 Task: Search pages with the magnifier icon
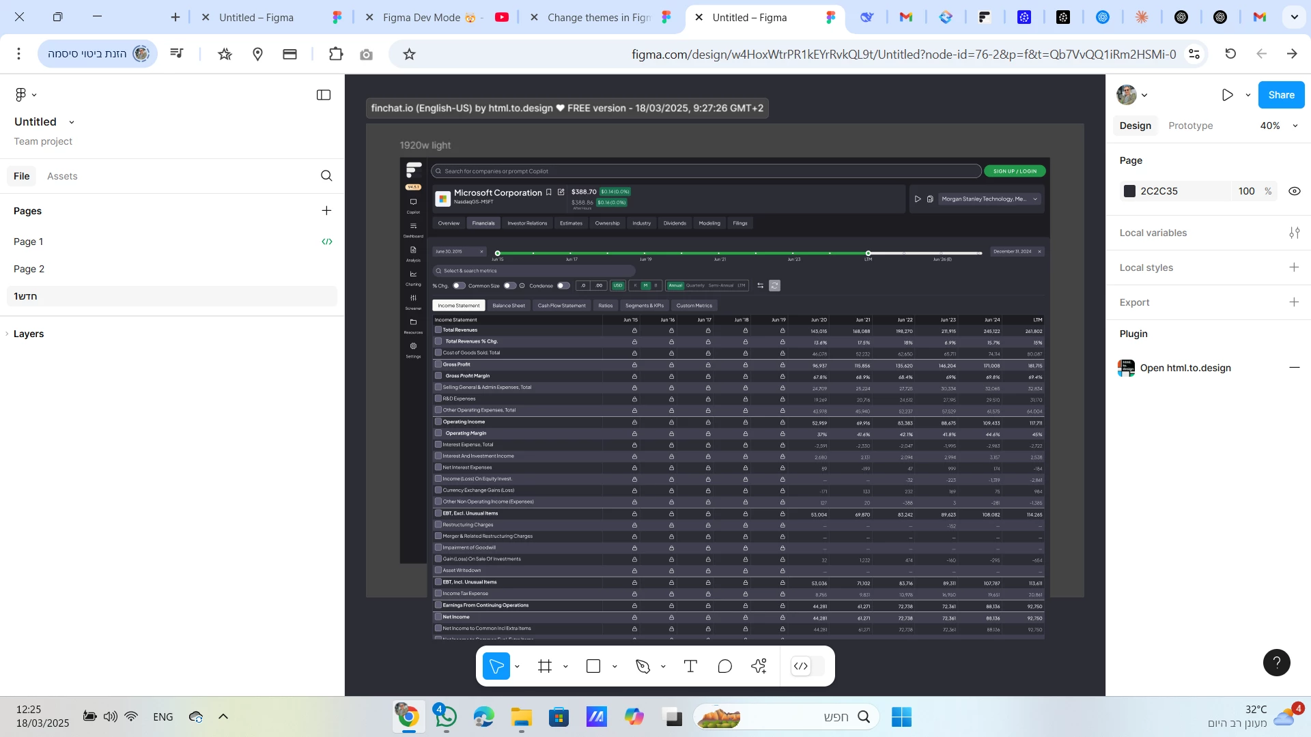[x=326, y=176]
